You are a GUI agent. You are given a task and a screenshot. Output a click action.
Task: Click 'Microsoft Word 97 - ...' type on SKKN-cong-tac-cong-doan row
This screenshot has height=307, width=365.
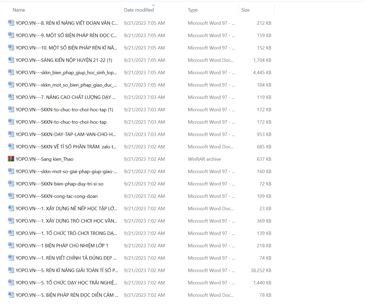(211, 196)
